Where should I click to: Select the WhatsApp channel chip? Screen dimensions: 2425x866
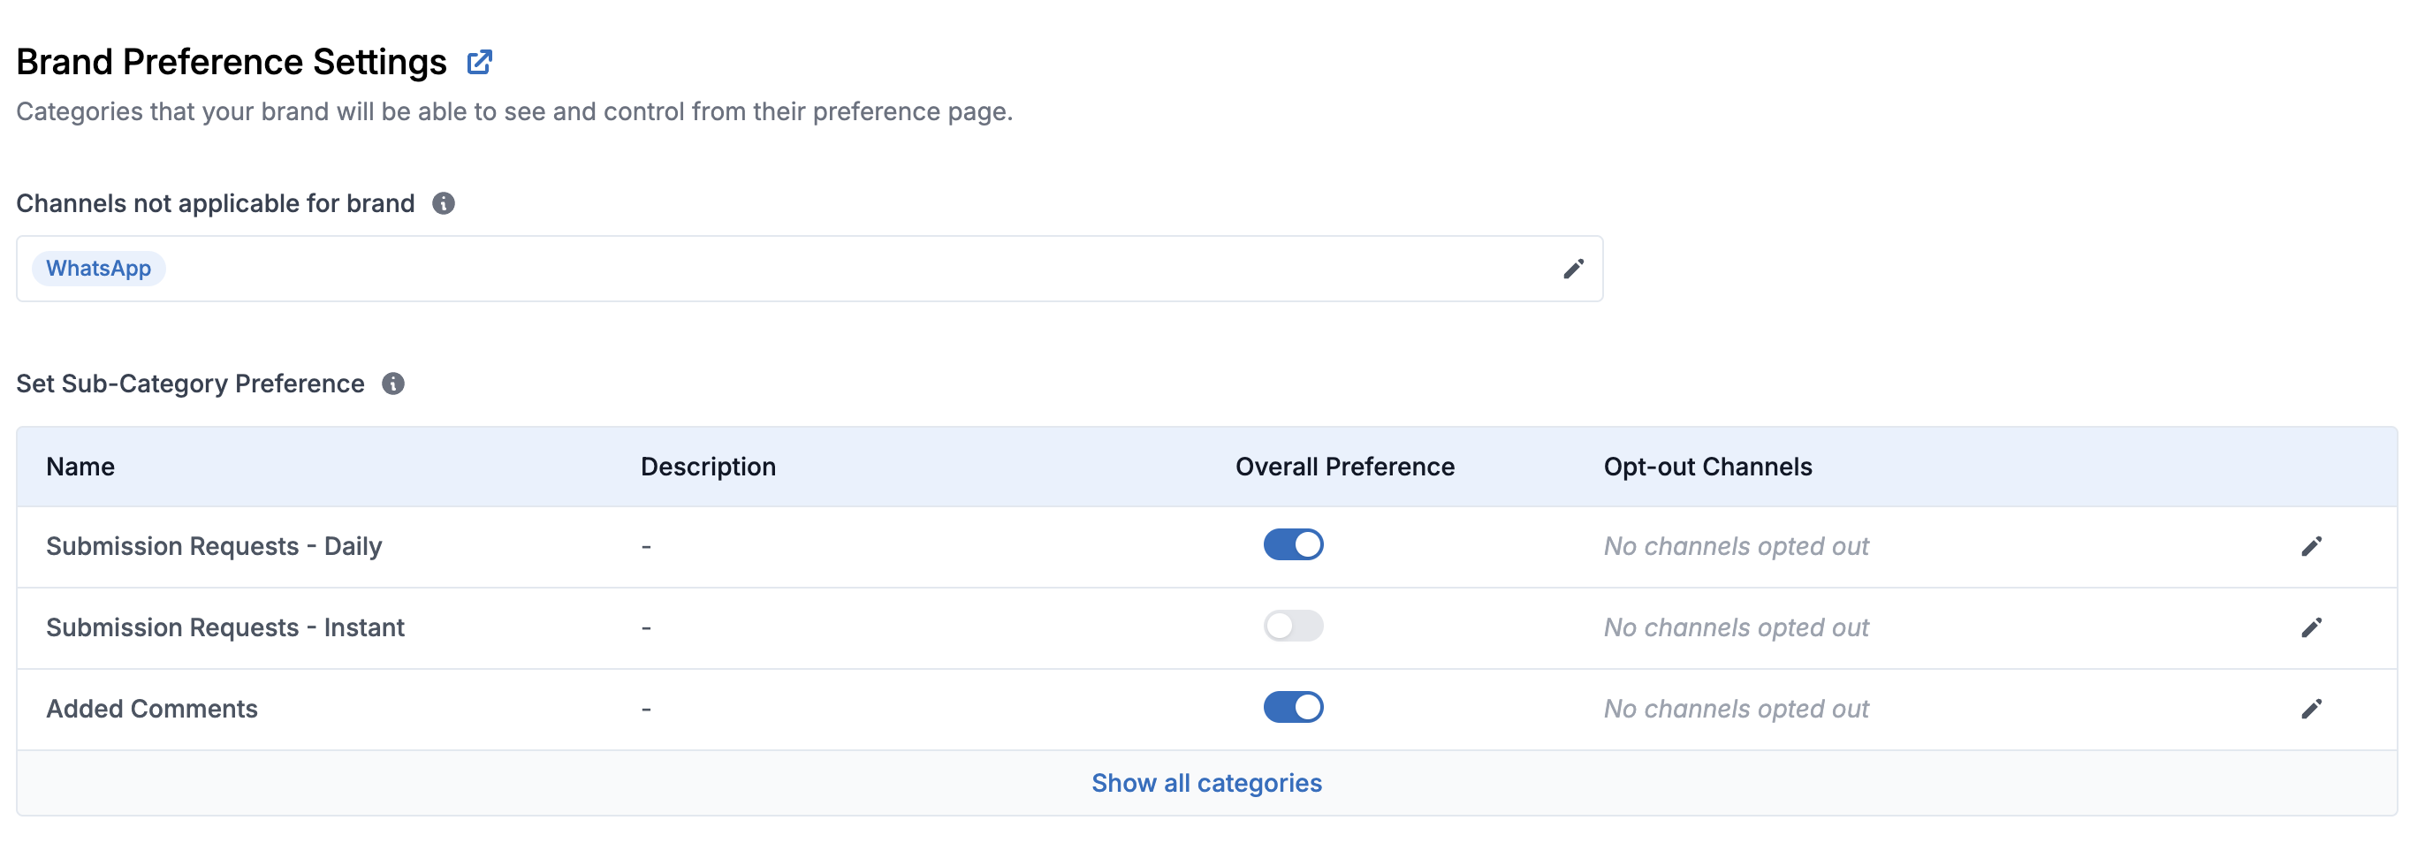point(98,270)
